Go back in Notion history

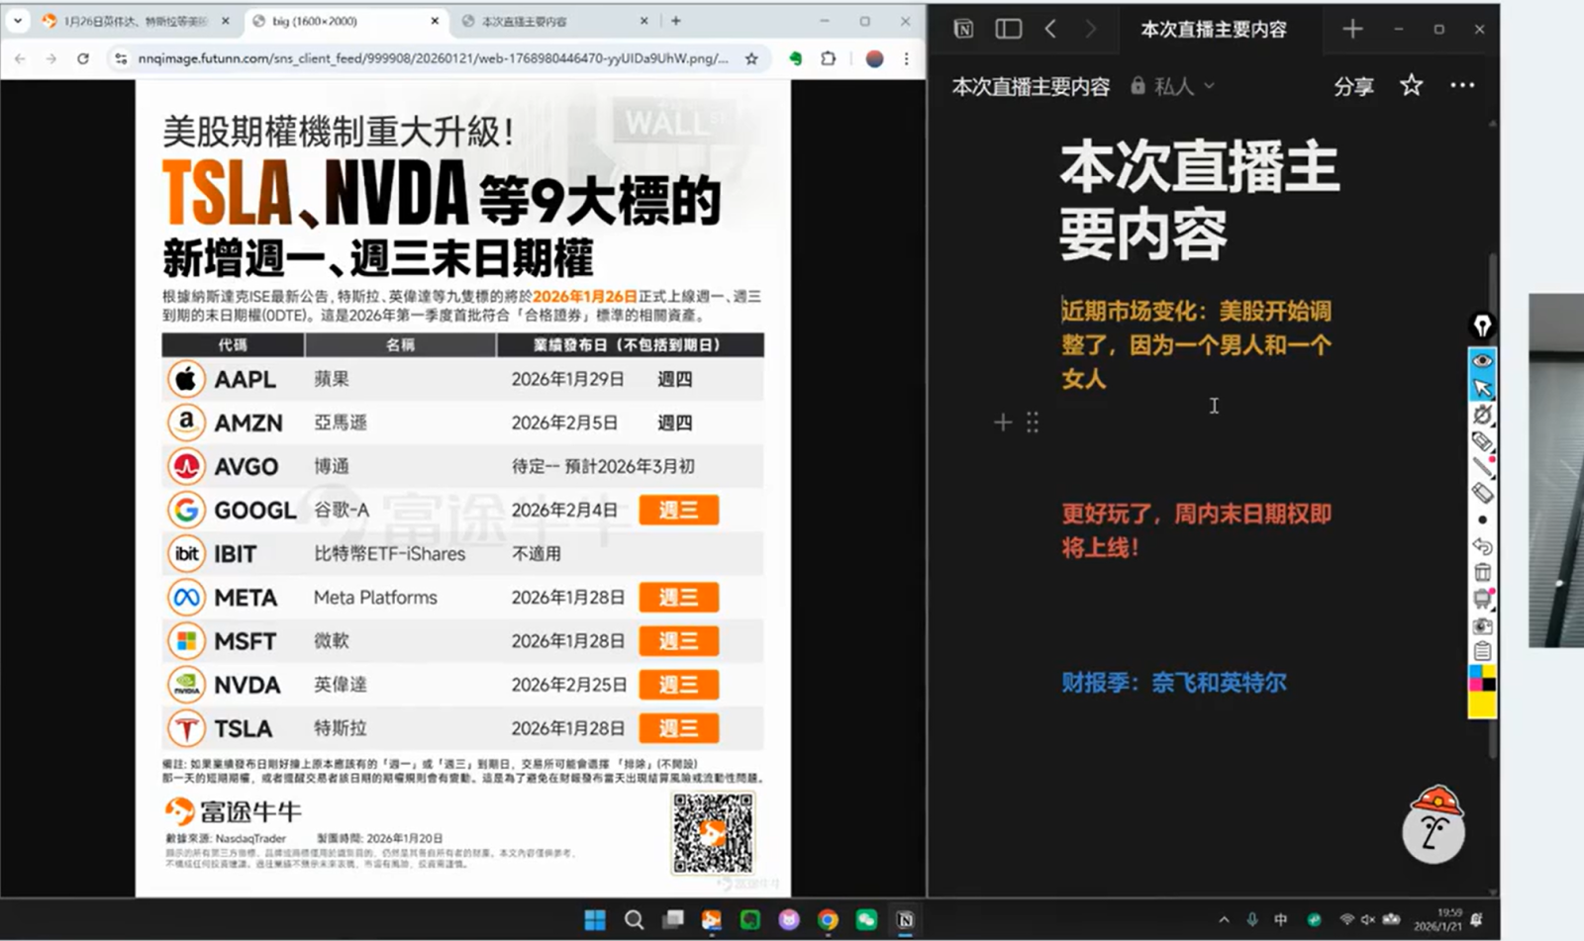click(1050, 29)
